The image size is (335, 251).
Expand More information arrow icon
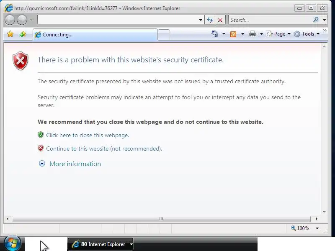click(x=42, y=164)
